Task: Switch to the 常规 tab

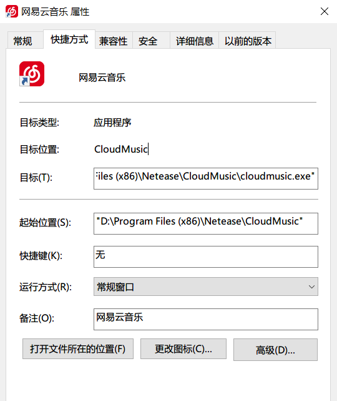Action: 25,41
